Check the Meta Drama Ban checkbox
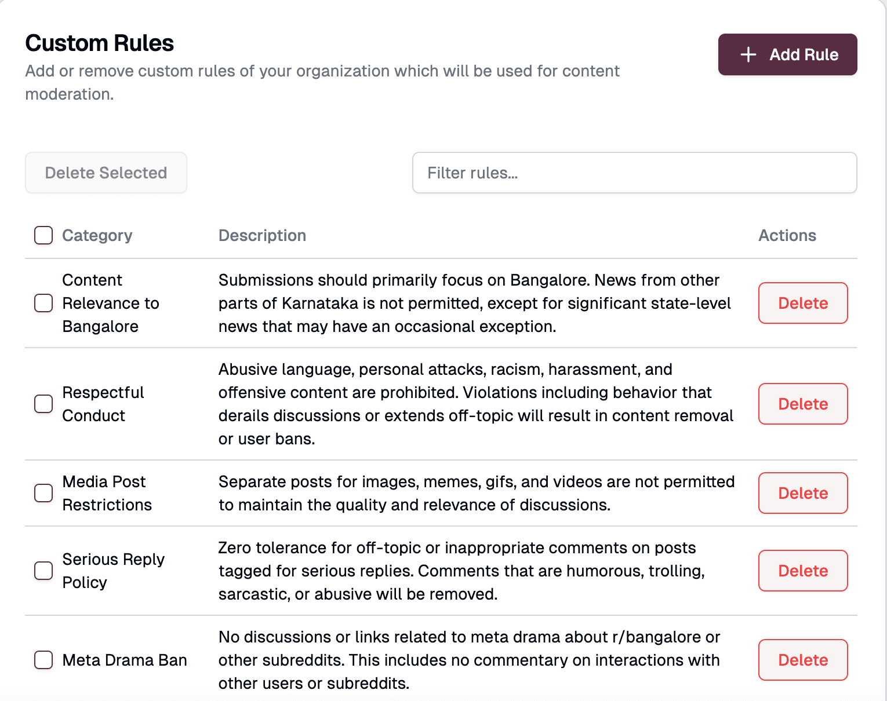 [43, 660]
